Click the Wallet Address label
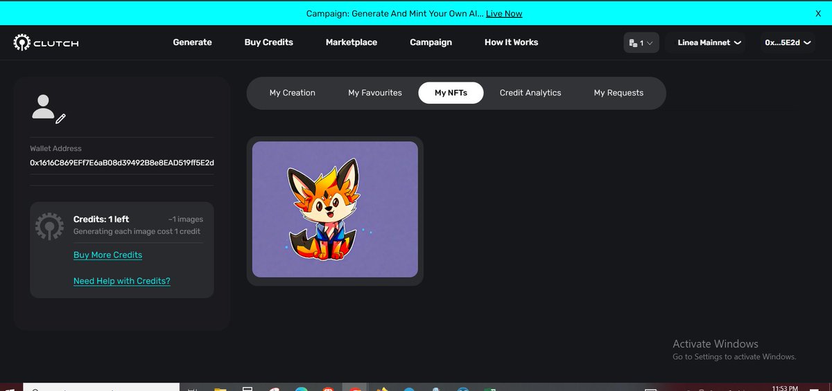 (x=55, y=149)
